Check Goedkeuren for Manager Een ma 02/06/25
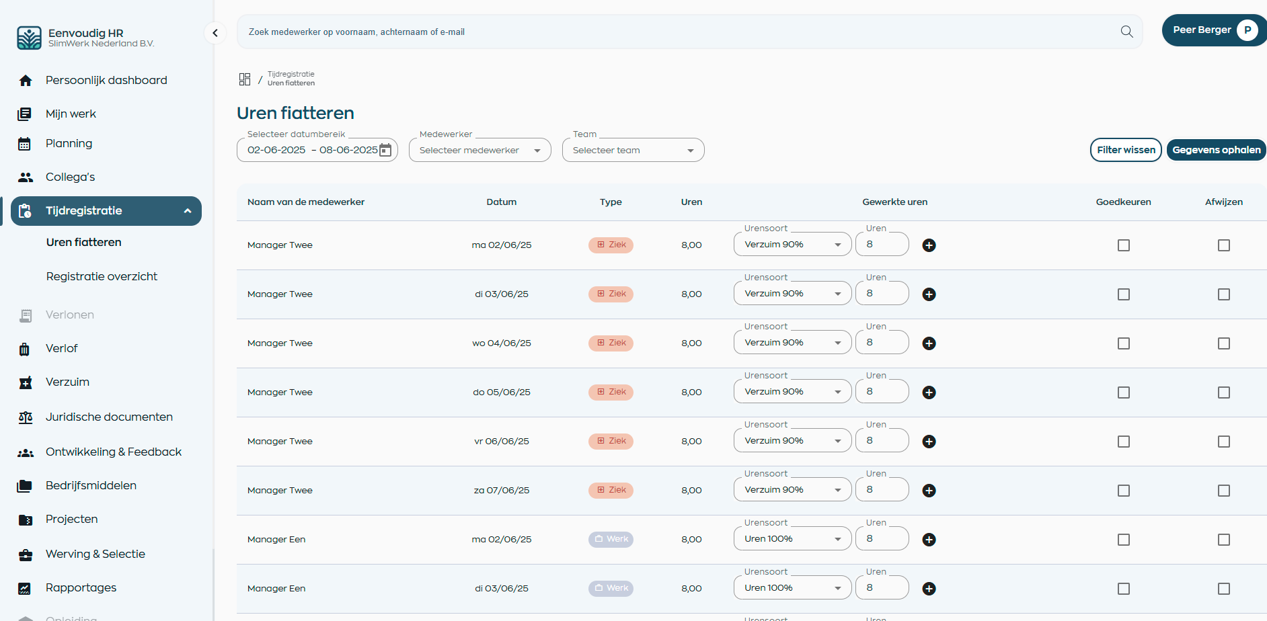Viewport: 1267px width, 621px height. pyautogui.click(x=1124, y=540)
